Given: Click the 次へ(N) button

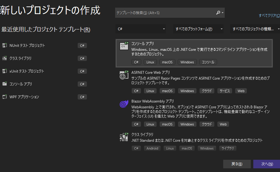Looking at the screenshot, I should click(267, 164).
